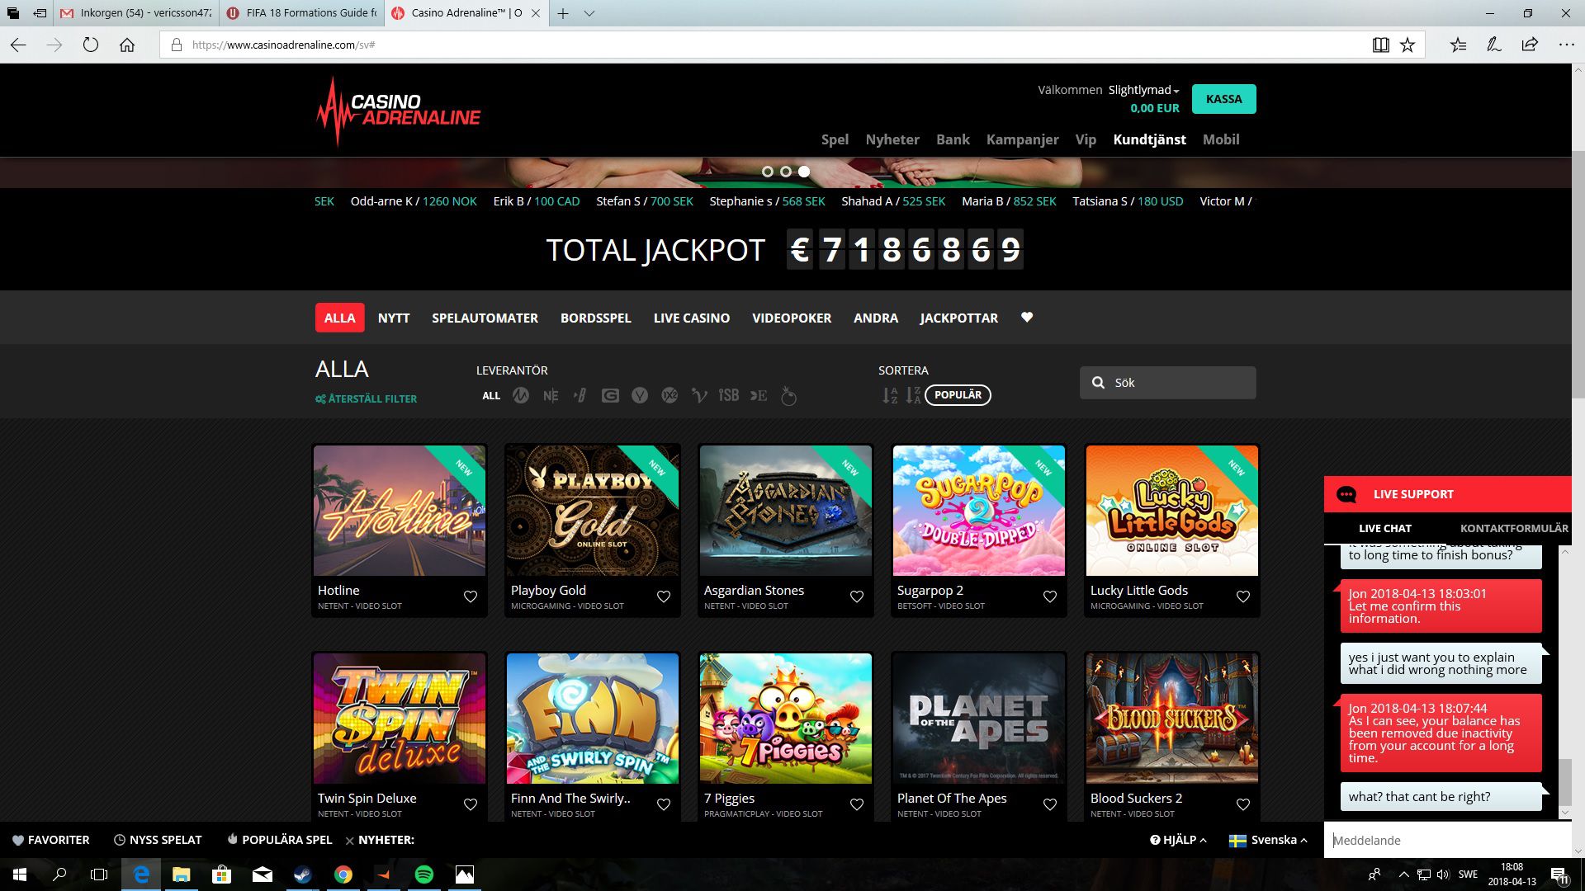Favorite the Twin Spin Deluxe game
1585x891 pixels.
point(471,804)
